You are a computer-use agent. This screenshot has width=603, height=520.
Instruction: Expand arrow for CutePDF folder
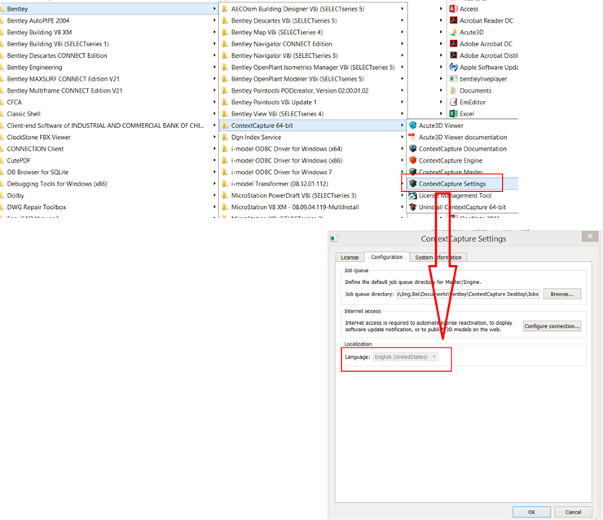(214, 160)
